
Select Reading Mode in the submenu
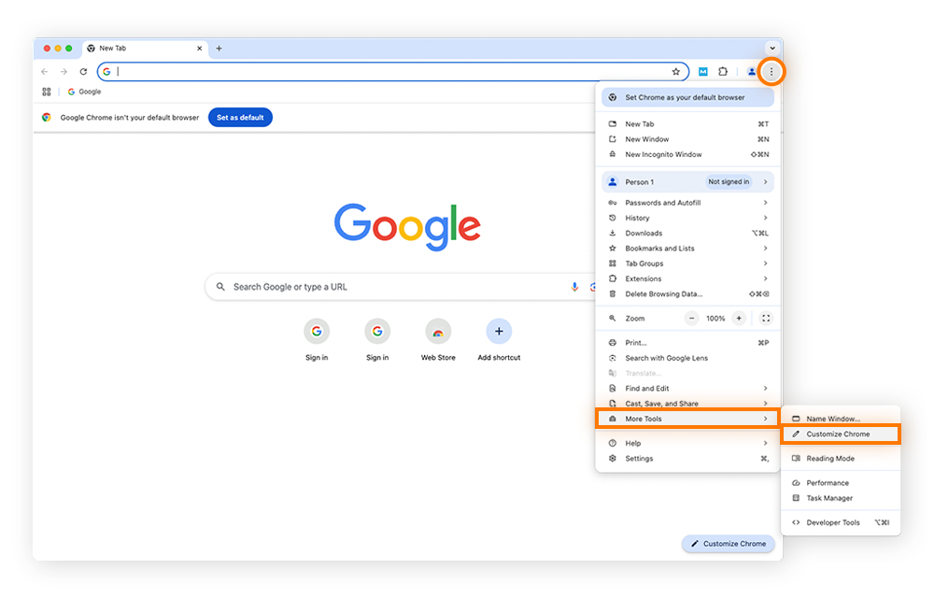pos(841,459)
